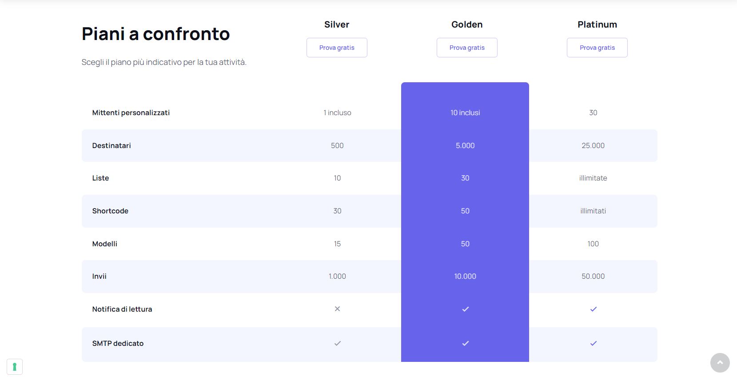The image size is (737, 377).
Task: Click the Silver Liste value 10
Action: click(337, 178)
